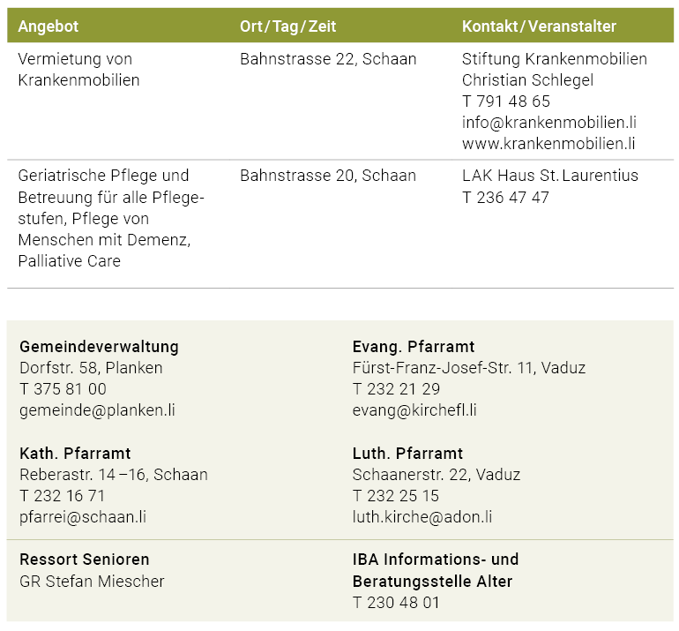Open the www.krankenmobilien.li website link

548,144
